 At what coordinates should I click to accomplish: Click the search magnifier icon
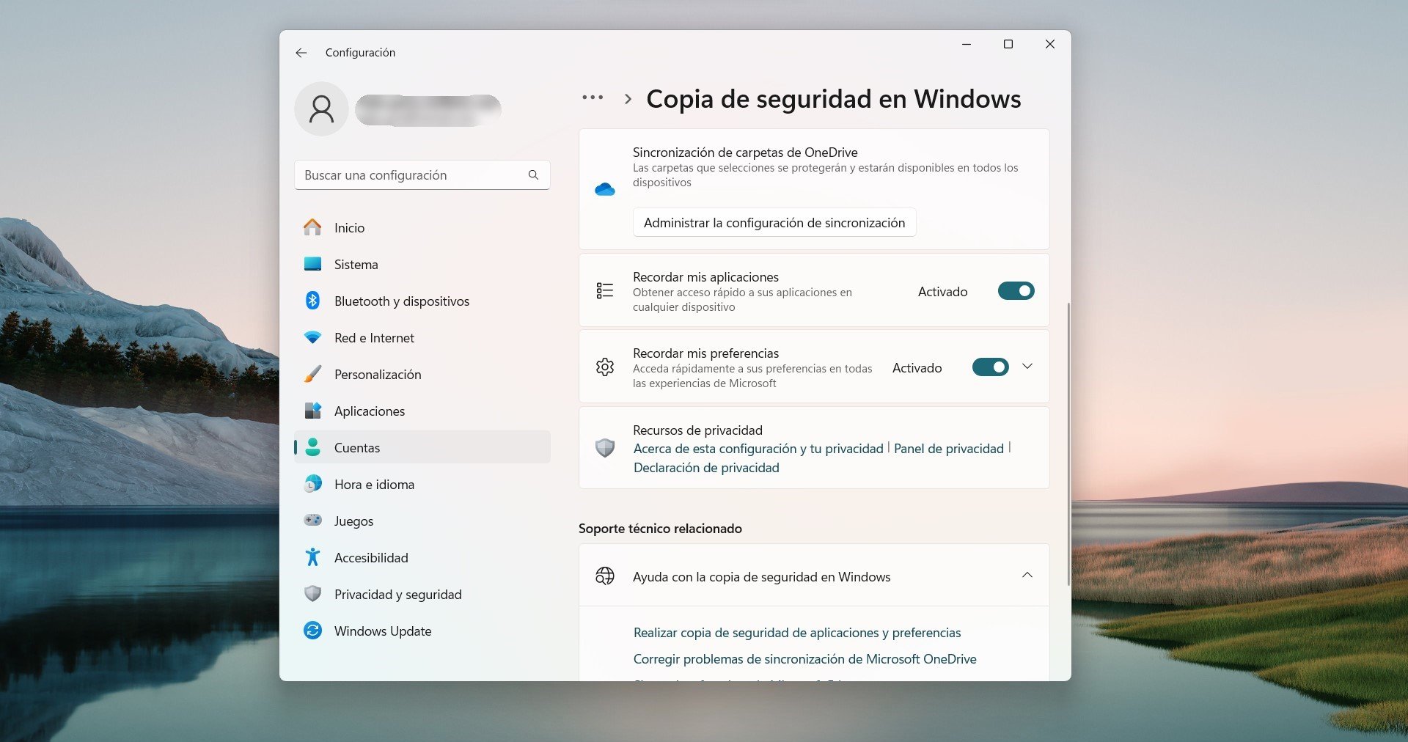tap(533, 175)
